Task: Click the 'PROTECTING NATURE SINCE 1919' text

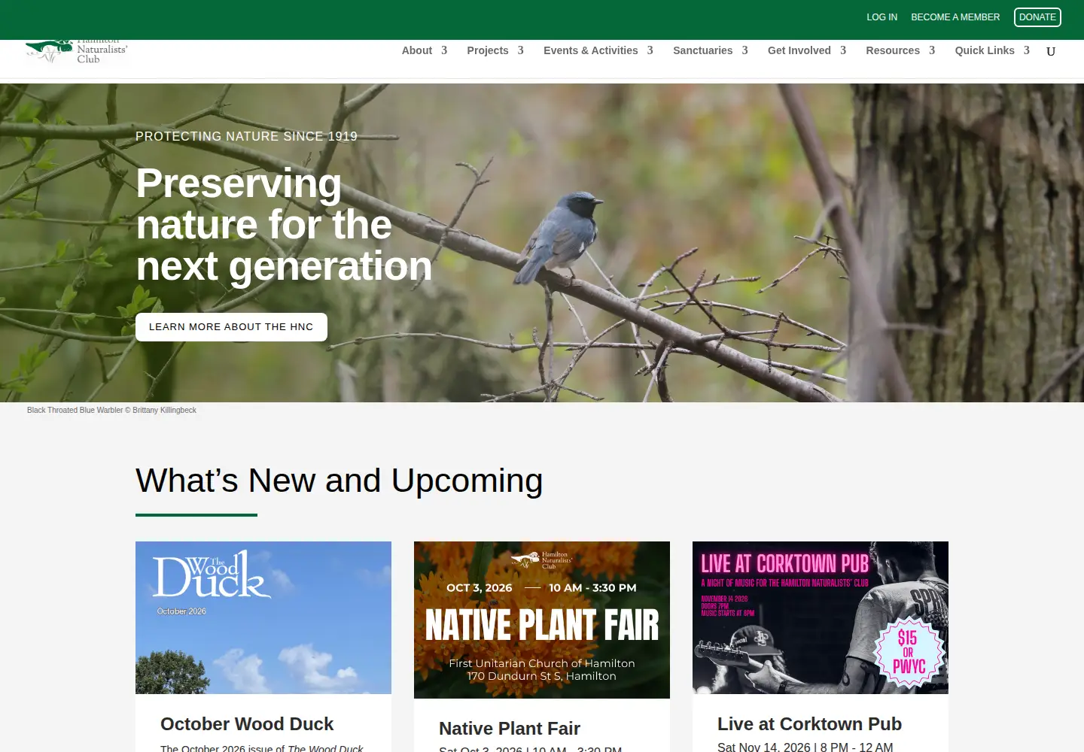Action: [246, 136]
